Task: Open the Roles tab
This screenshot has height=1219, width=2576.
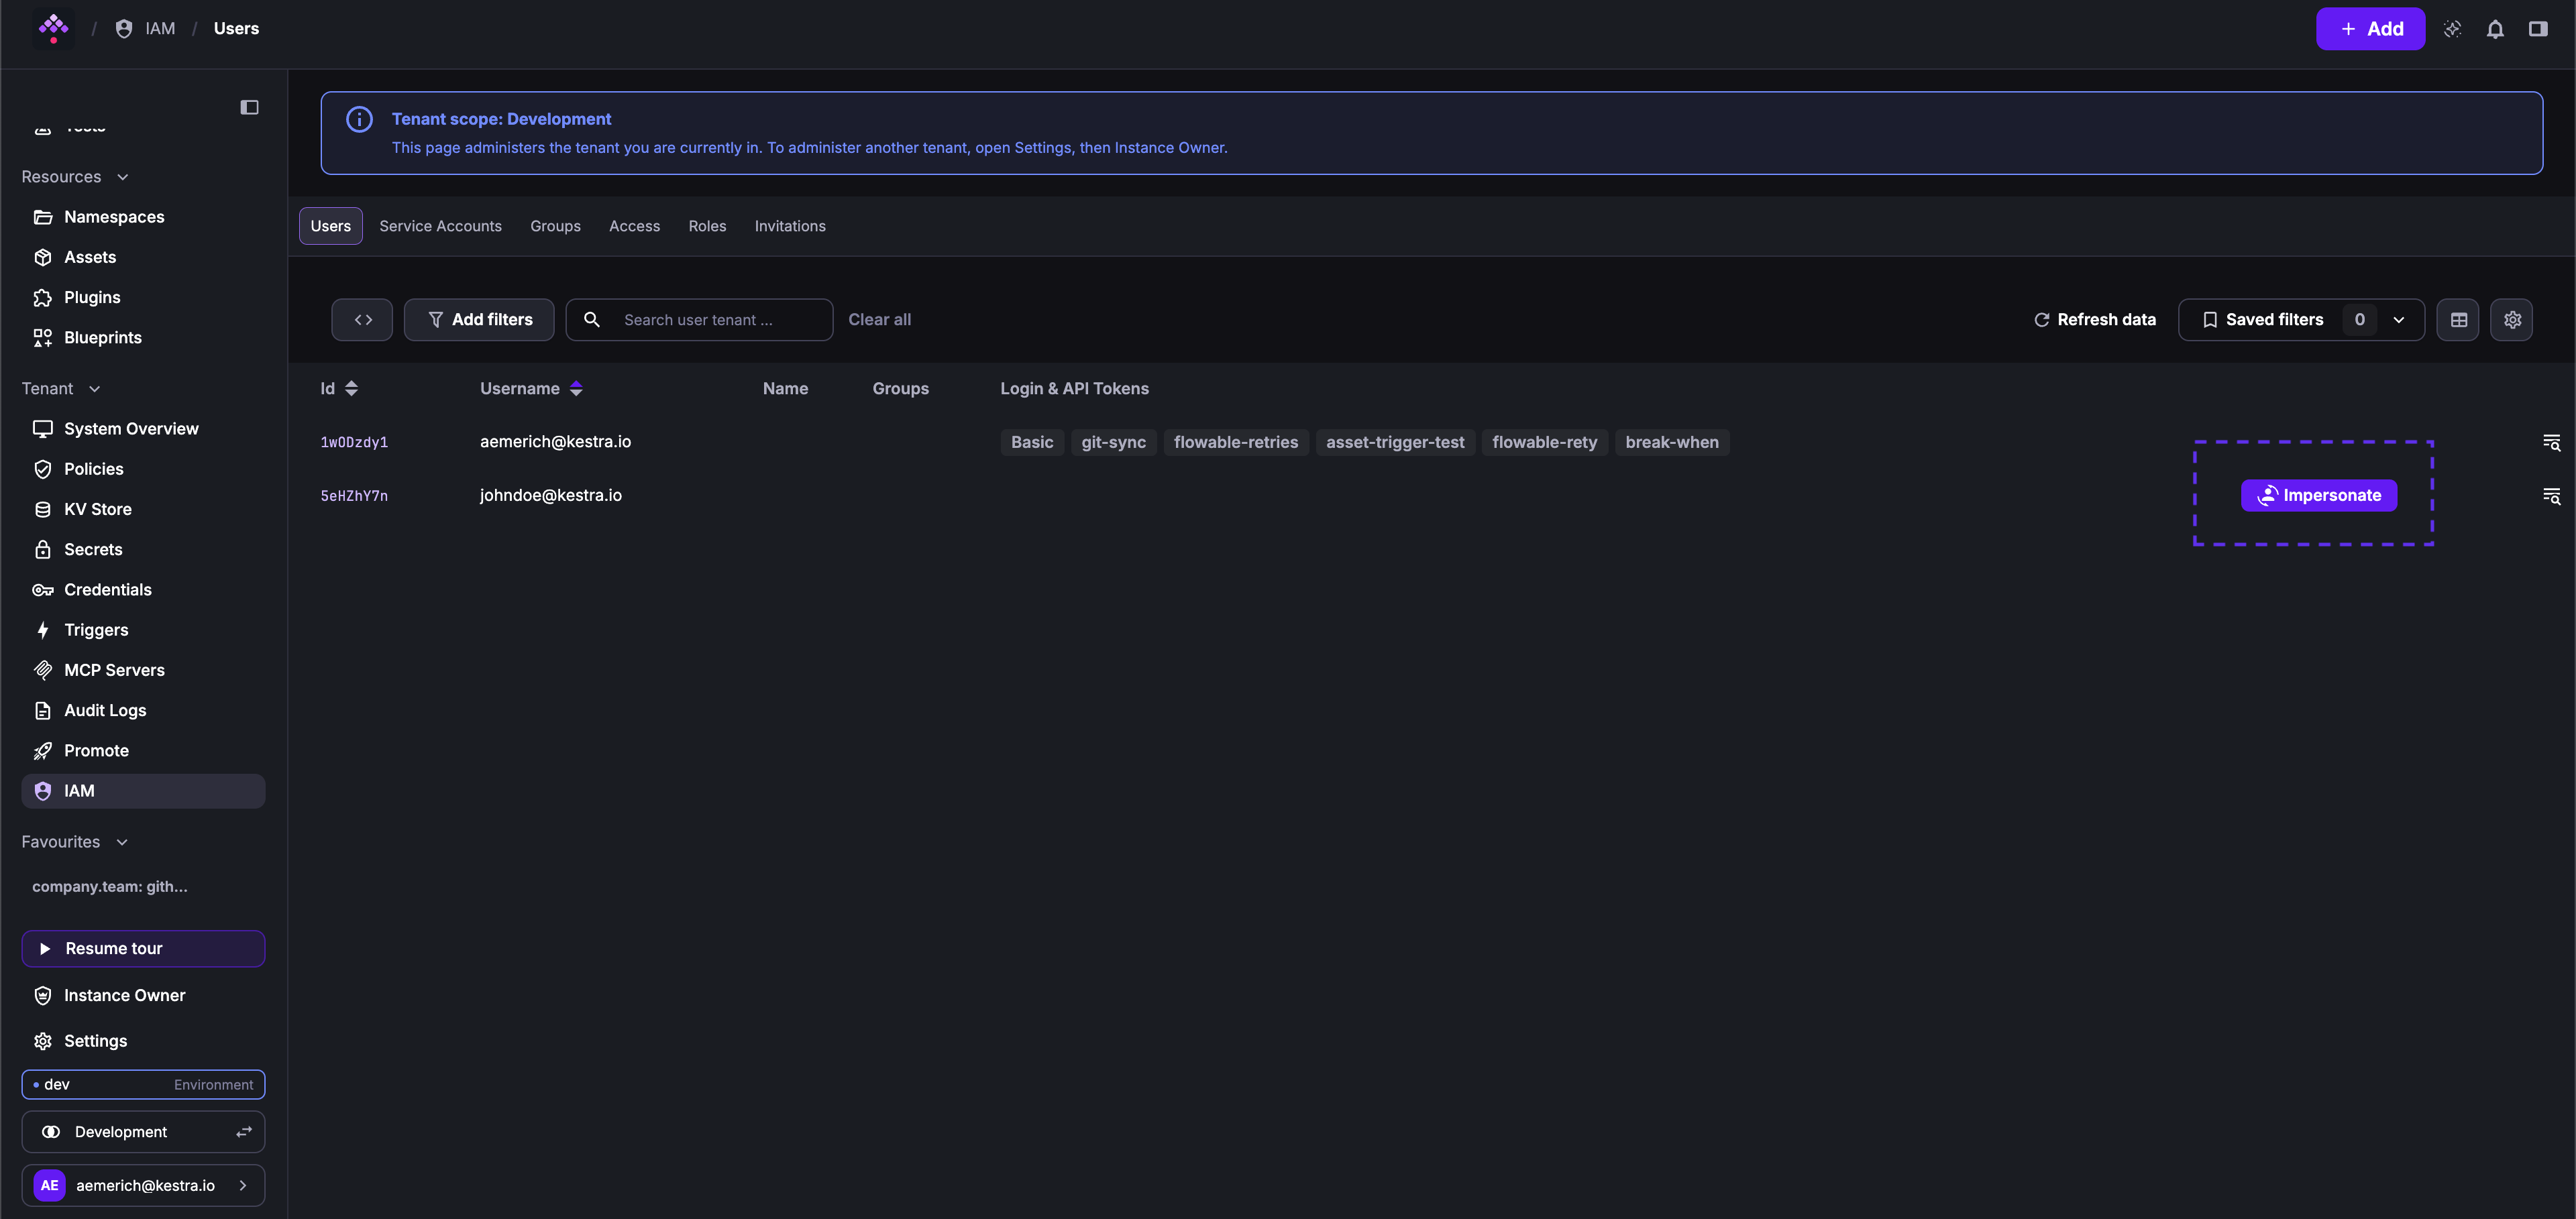Action: (707, 226)
